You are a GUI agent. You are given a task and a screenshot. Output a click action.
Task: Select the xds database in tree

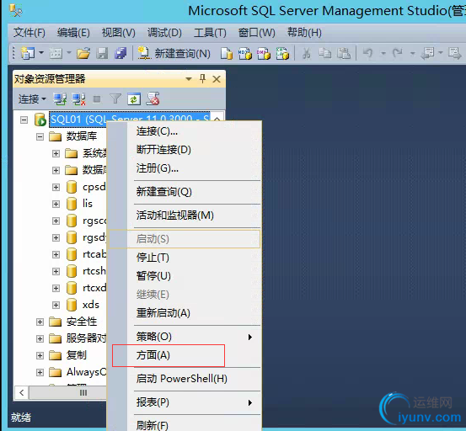(x=91, y=305)
